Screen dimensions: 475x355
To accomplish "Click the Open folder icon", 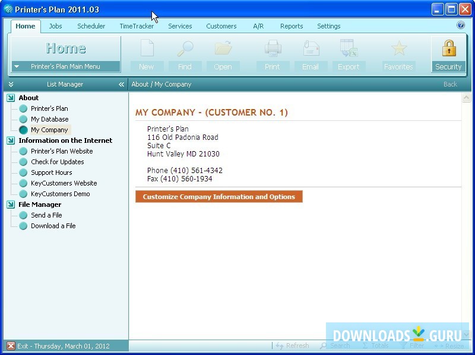I will coord(223,48).
